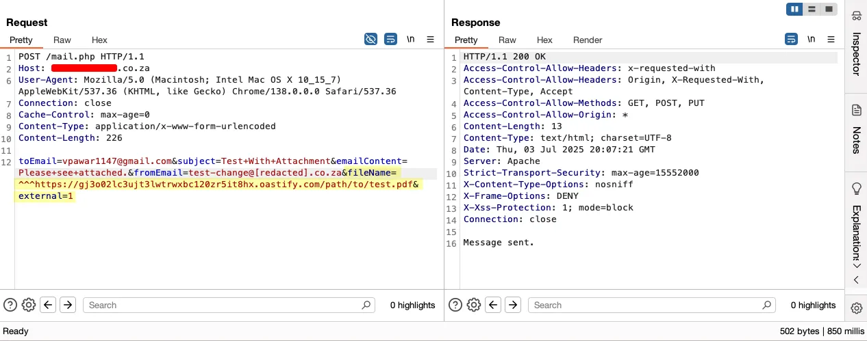This screenshot has width=867, height=341.
Task: Click 'Message sent.' response body text
Action: click(x=499, y=243)
